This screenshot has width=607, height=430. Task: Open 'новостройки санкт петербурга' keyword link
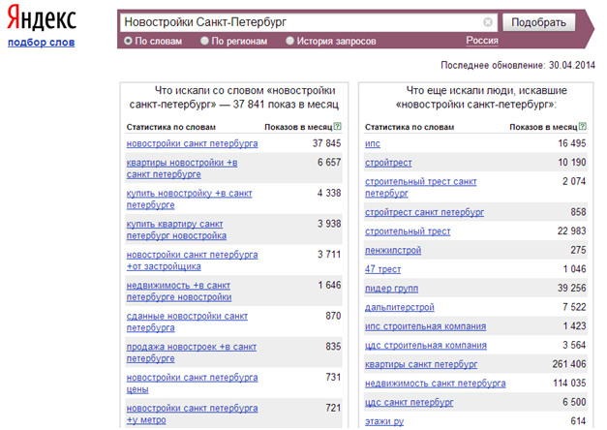pos(192,143)
